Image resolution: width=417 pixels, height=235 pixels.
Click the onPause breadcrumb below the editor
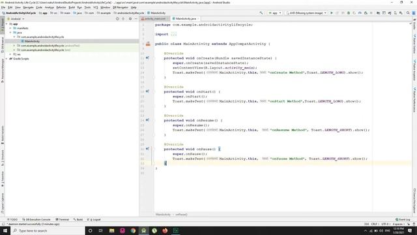coord(181,215)
